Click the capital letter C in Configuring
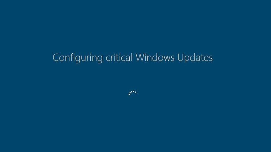Image resolution: width=271 pixels, height=152 pixels. point(56,58)
